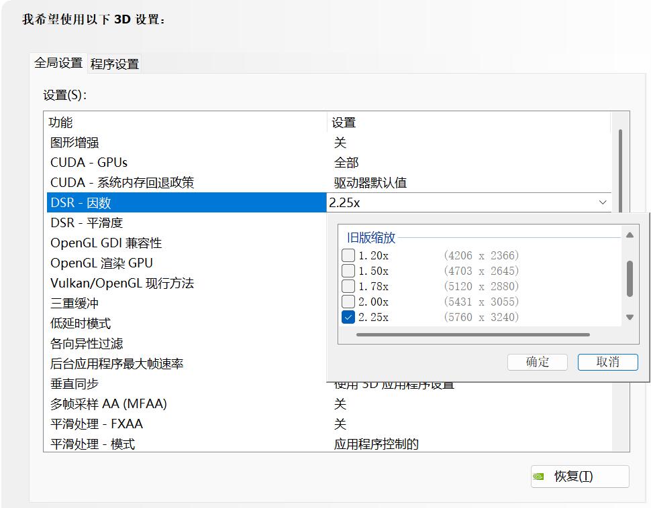Open the DSR - 因数 dropdown chevron

[603, 202]
